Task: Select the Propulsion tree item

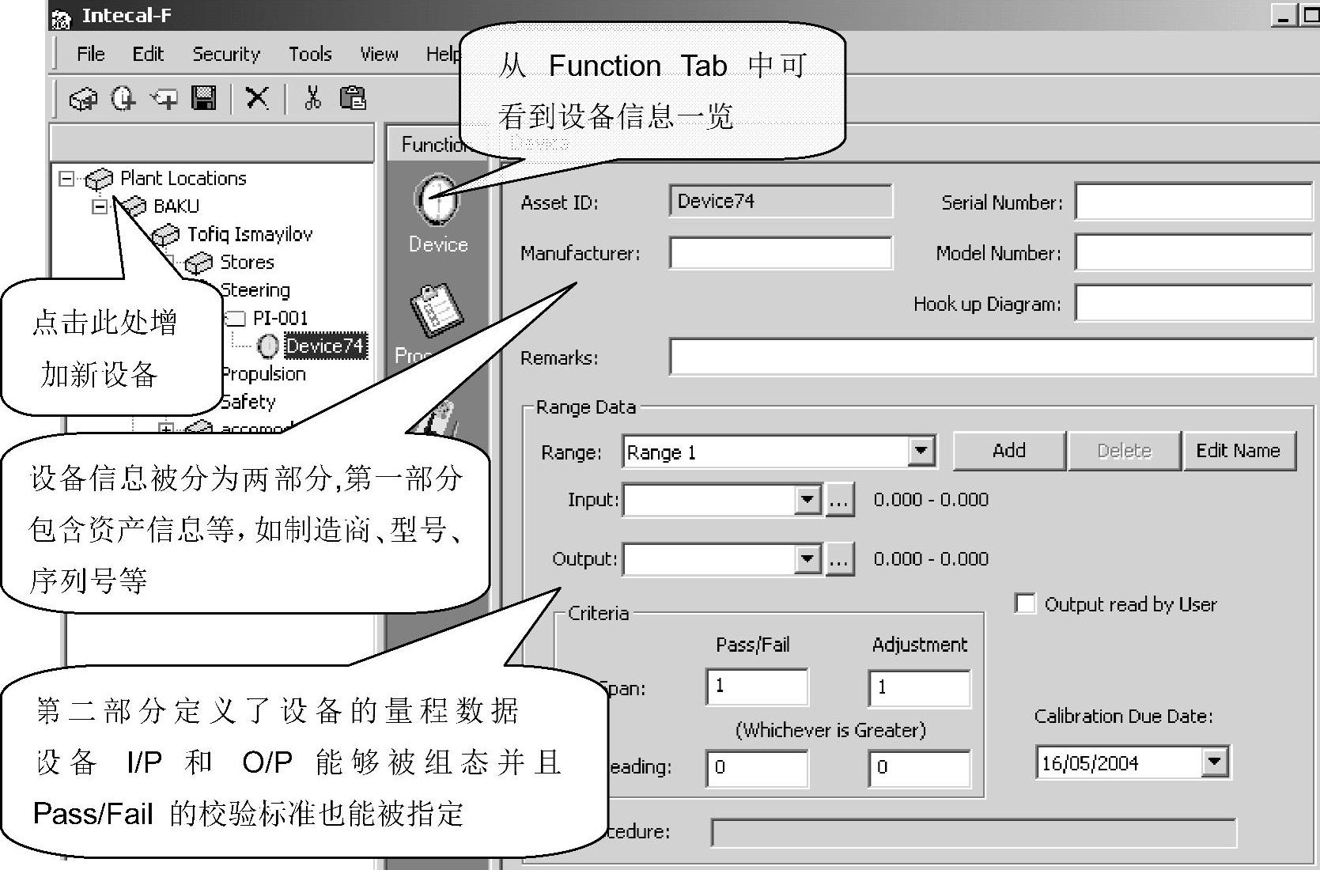Action: (263, 374)
